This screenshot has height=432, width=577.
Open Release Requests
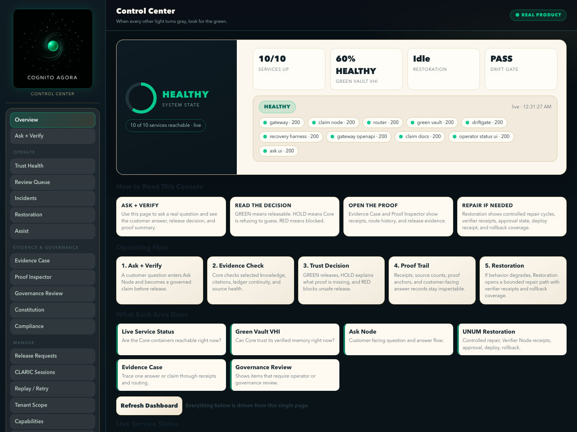(x=52, y=356)
